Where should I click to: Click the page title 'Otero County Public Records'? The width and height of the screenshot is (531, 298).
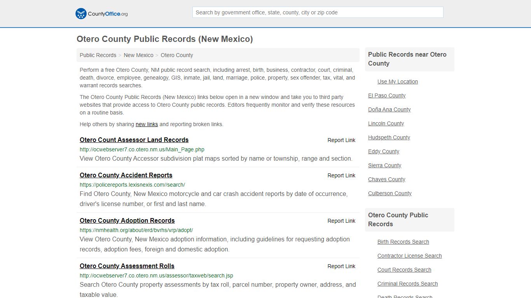(x=165, y=39)
